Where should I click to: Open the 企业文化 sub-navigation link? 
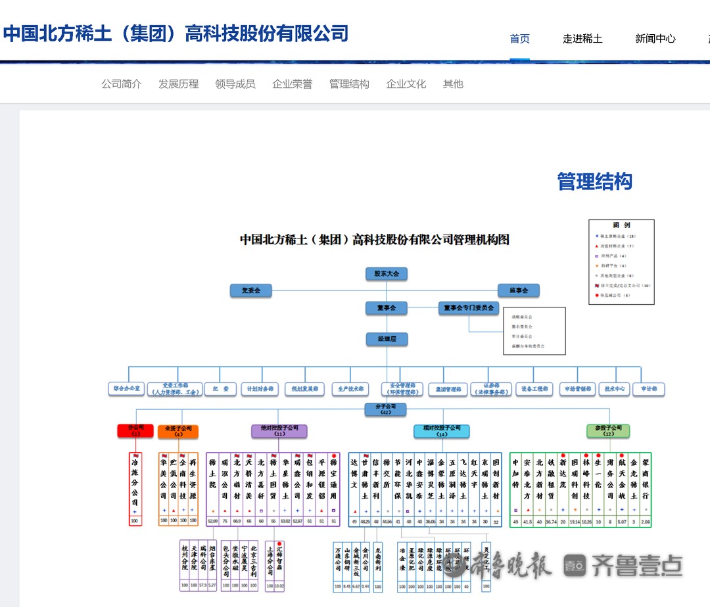click(406, 84)
